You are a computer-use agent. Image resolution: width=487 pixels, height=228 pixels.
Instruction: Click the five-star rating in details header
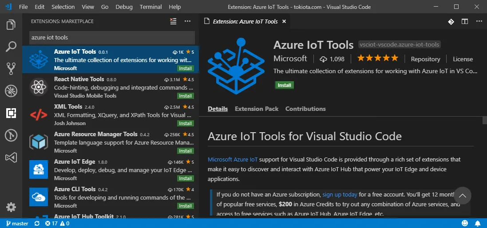point(377,58)
